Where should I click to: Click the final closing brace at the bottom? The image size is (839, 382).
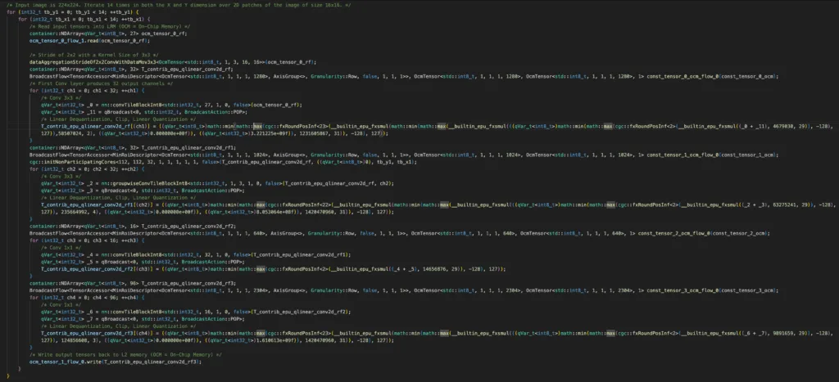[x=9, y=375]
